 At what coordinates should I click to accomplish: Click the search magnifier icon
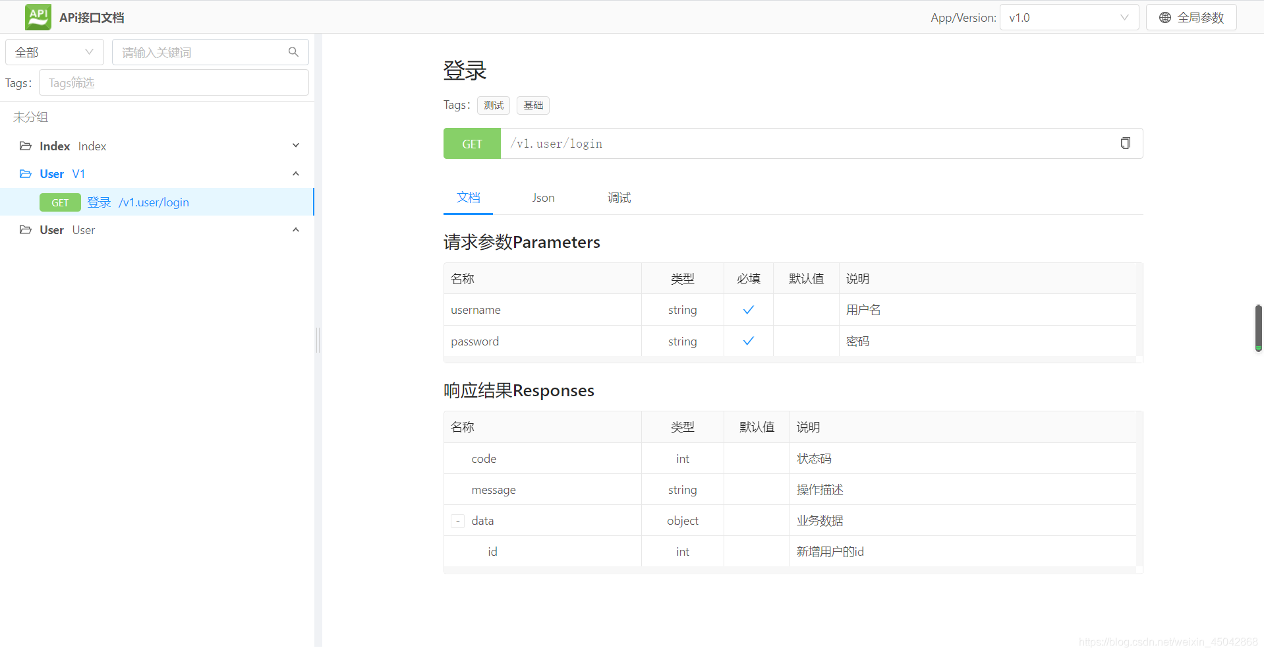tap(293, 52)
